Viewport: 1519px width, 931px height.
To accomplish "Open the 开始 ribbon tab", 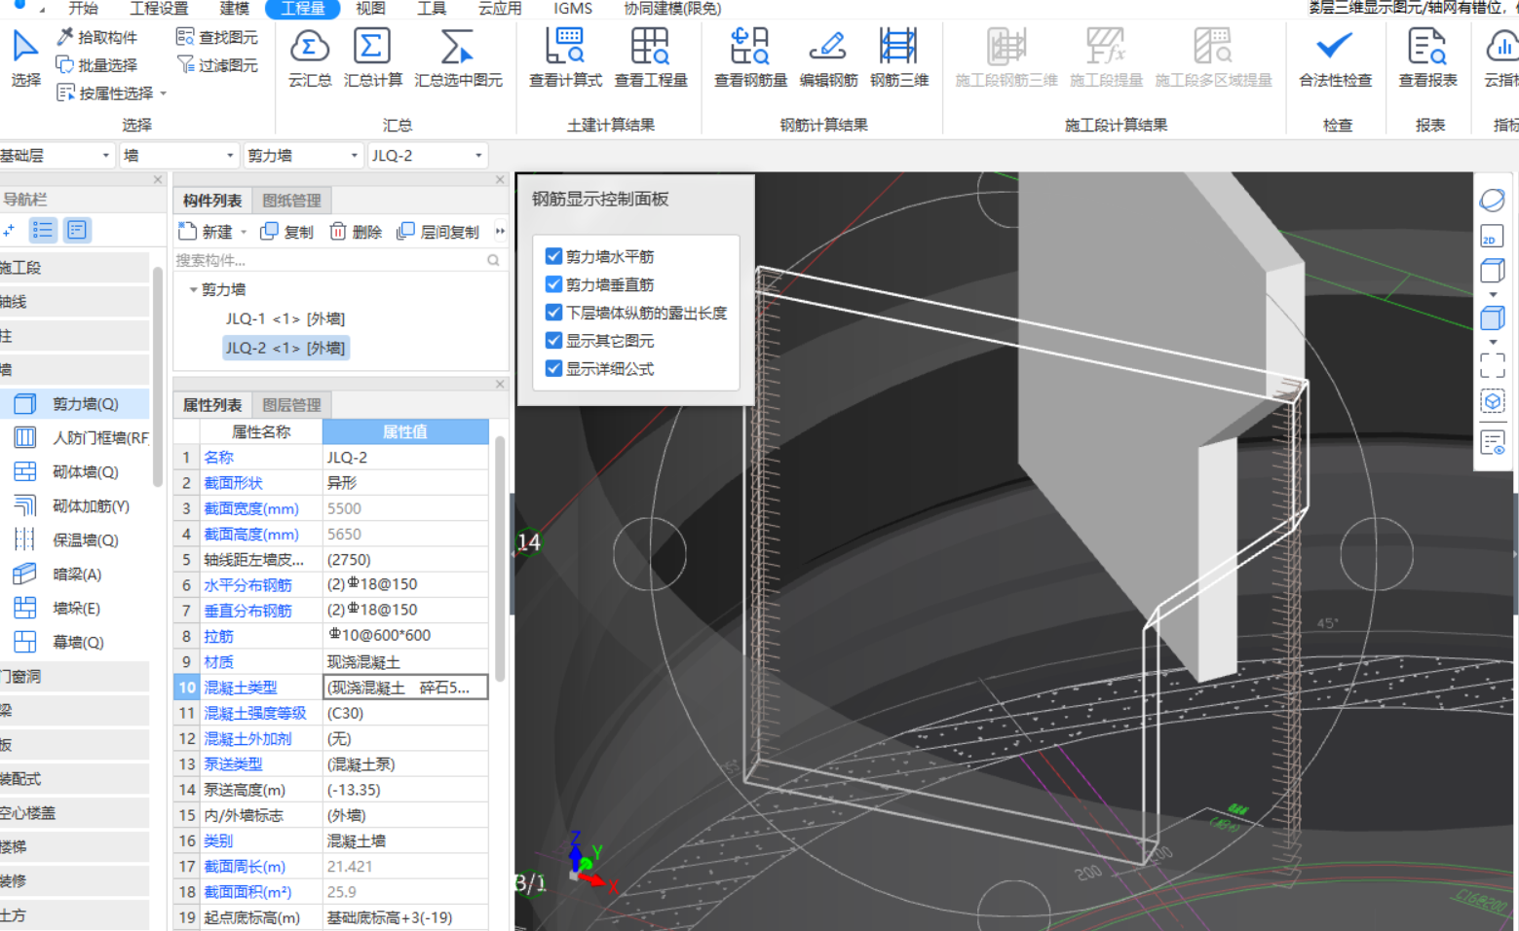I will click(83, 9).
